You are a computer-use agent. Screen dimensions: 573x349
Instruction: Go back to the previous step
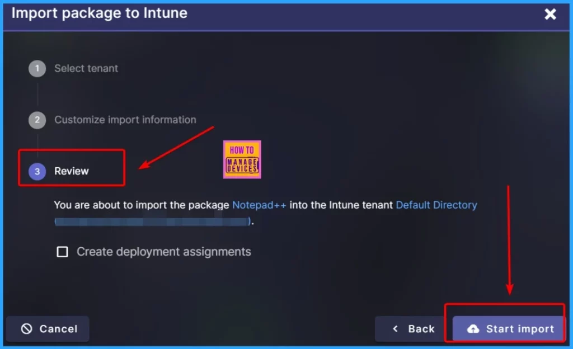coord(413,329)
